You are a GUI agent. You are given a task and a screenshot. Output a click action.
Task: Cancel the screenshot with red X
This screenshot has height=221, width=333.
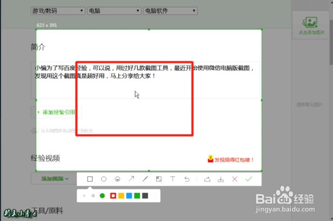point(235,179)
